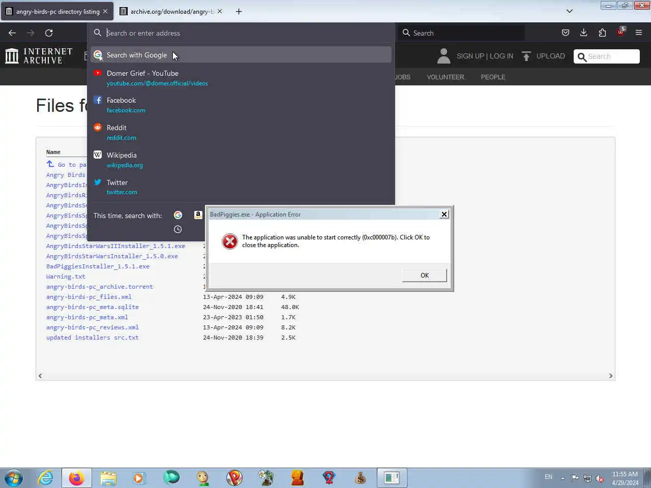Image resolution: width=651 pixels, height=488 pixels.
Task: Click the money bag icon on the taskbar
Action: point(360,478)
